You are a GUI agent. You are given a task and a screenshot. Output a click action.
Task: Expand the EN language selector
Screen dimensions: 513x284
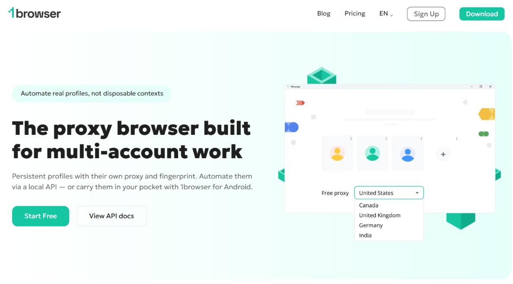[386, 14]
